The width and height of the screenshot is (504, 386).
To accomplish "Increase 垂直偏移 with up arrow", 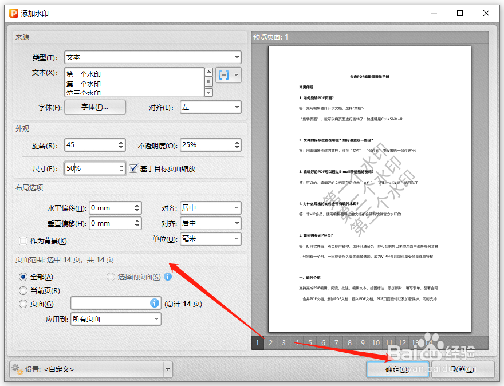I will 137,220.
